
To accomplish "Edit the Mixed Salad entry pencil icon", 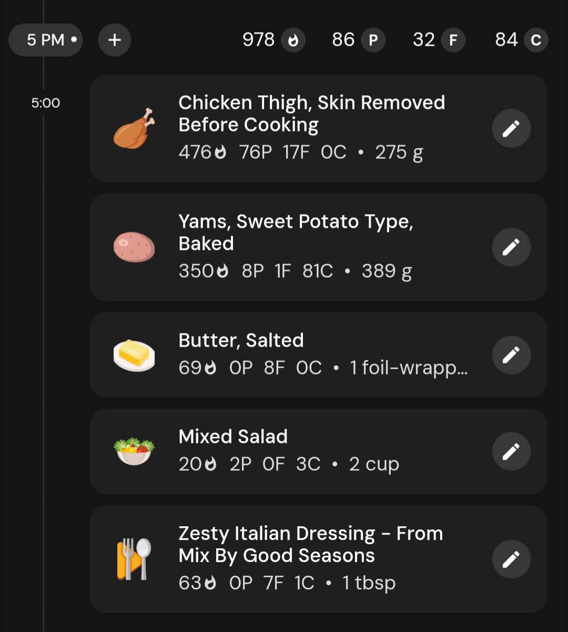I will point(511,452).
